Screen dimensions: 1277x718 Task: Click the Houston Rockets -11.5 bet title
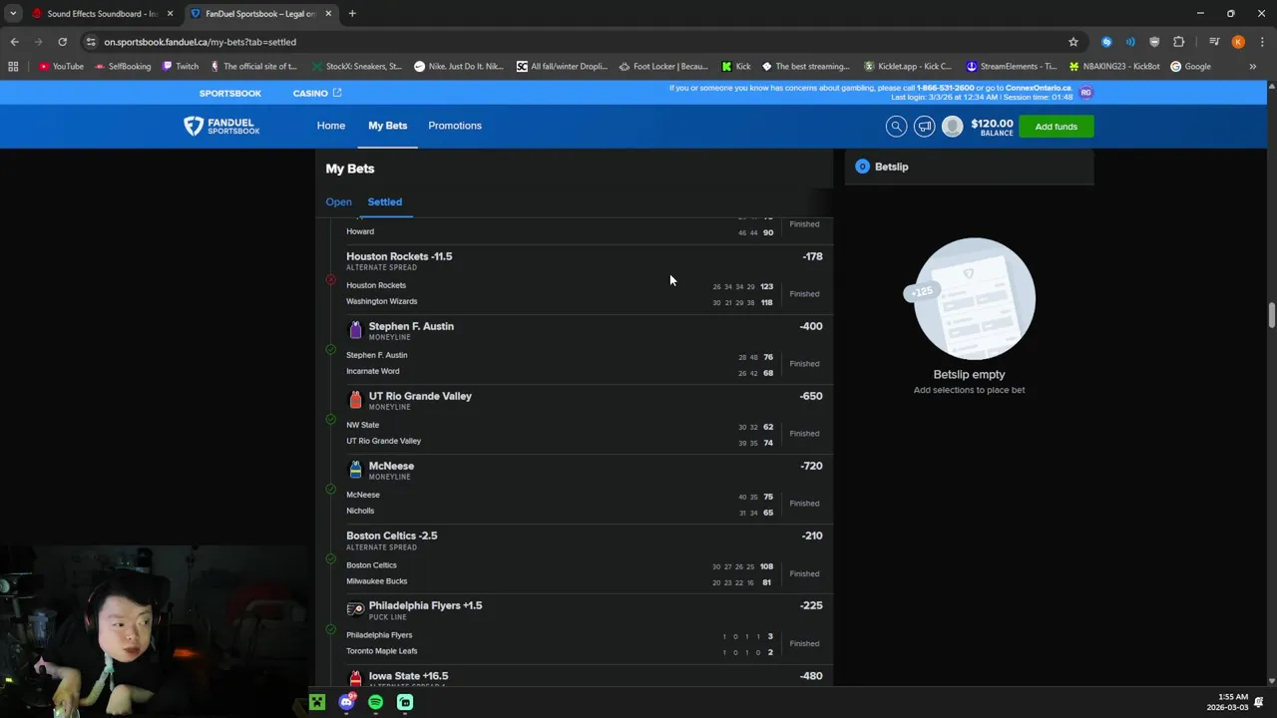[x=399, y=256]
